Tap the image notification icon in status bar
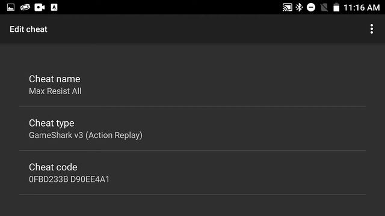385x216 pixels. (x=11, y=7)
